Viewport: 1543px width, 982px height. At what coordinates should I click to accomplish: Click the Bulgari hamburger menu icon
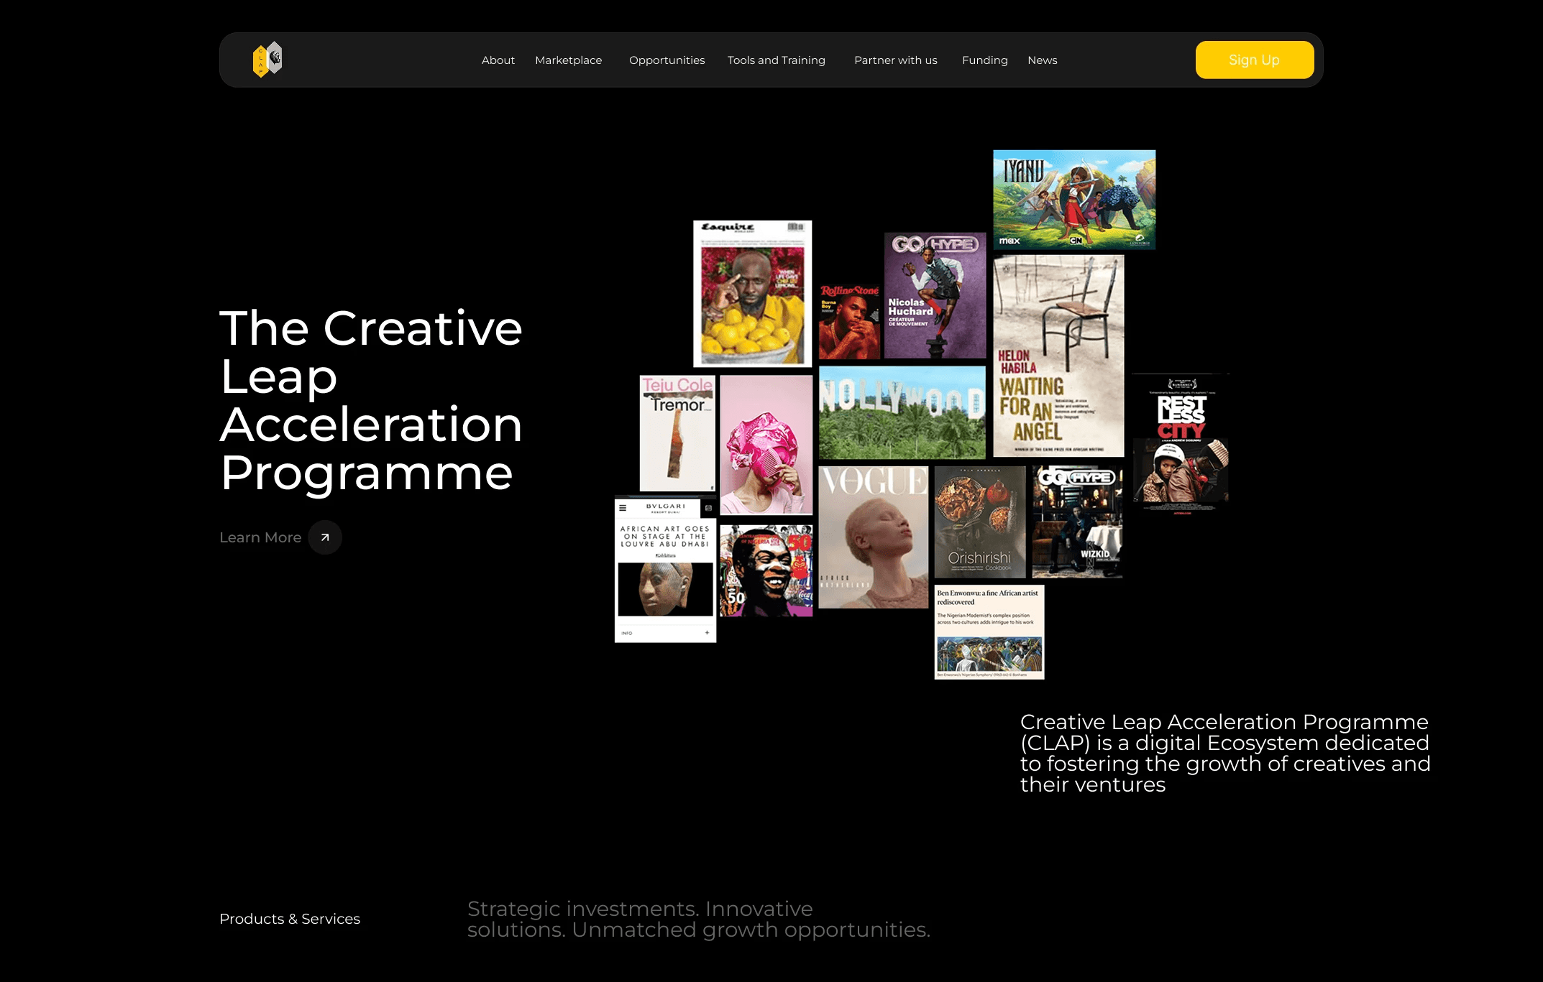click(623, 508)
